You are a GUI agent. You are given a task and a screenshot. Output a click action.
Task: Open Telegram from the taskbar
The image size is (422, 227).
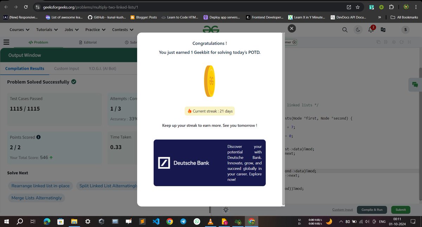pos(183,221)
